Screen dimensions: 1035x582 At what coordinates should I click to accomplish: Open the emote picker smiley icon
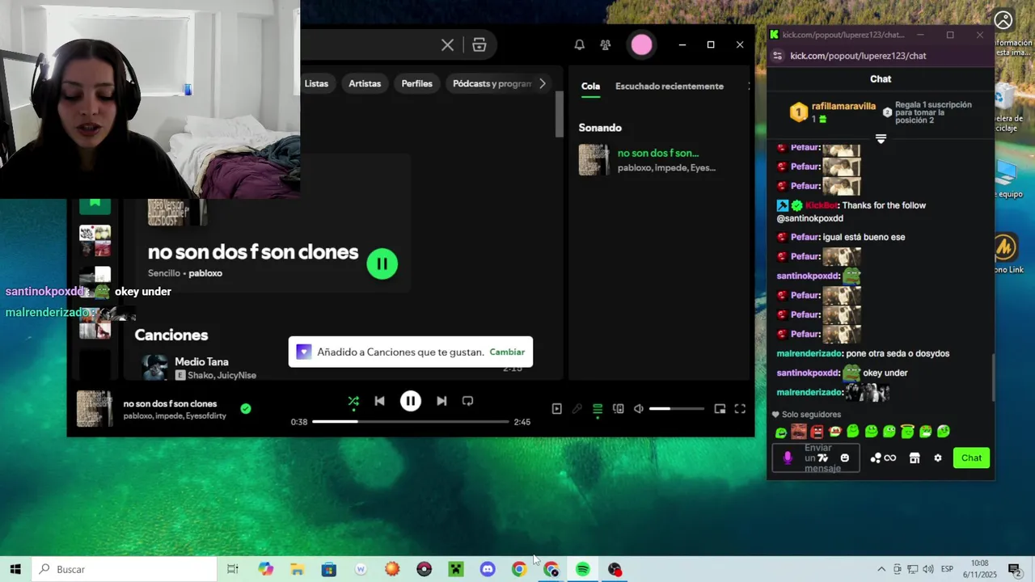click(x=845, y=458)
